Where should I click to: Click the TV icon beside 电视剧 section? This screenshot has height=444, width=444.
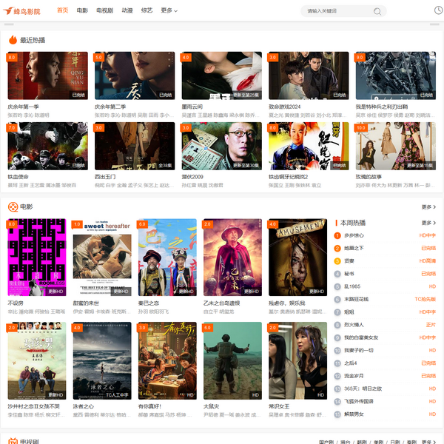click(13, 441)
